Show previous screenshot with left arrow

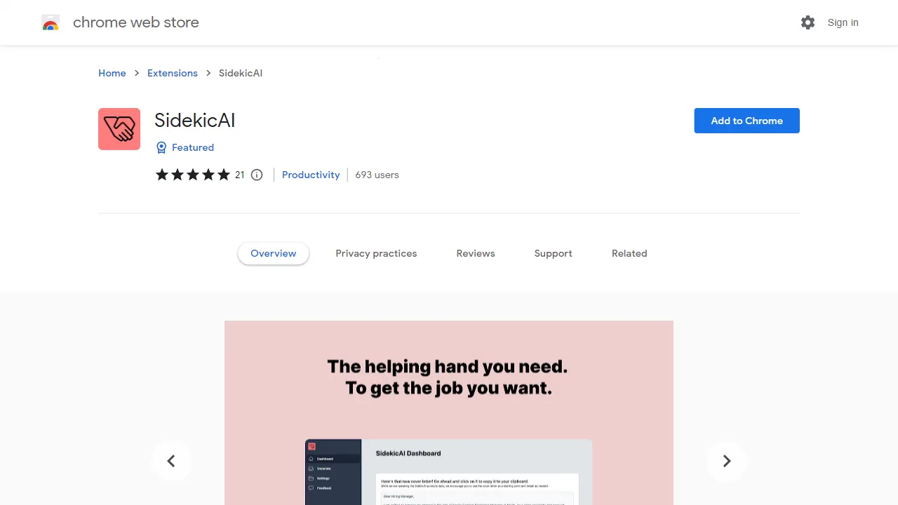click(171, 461)
